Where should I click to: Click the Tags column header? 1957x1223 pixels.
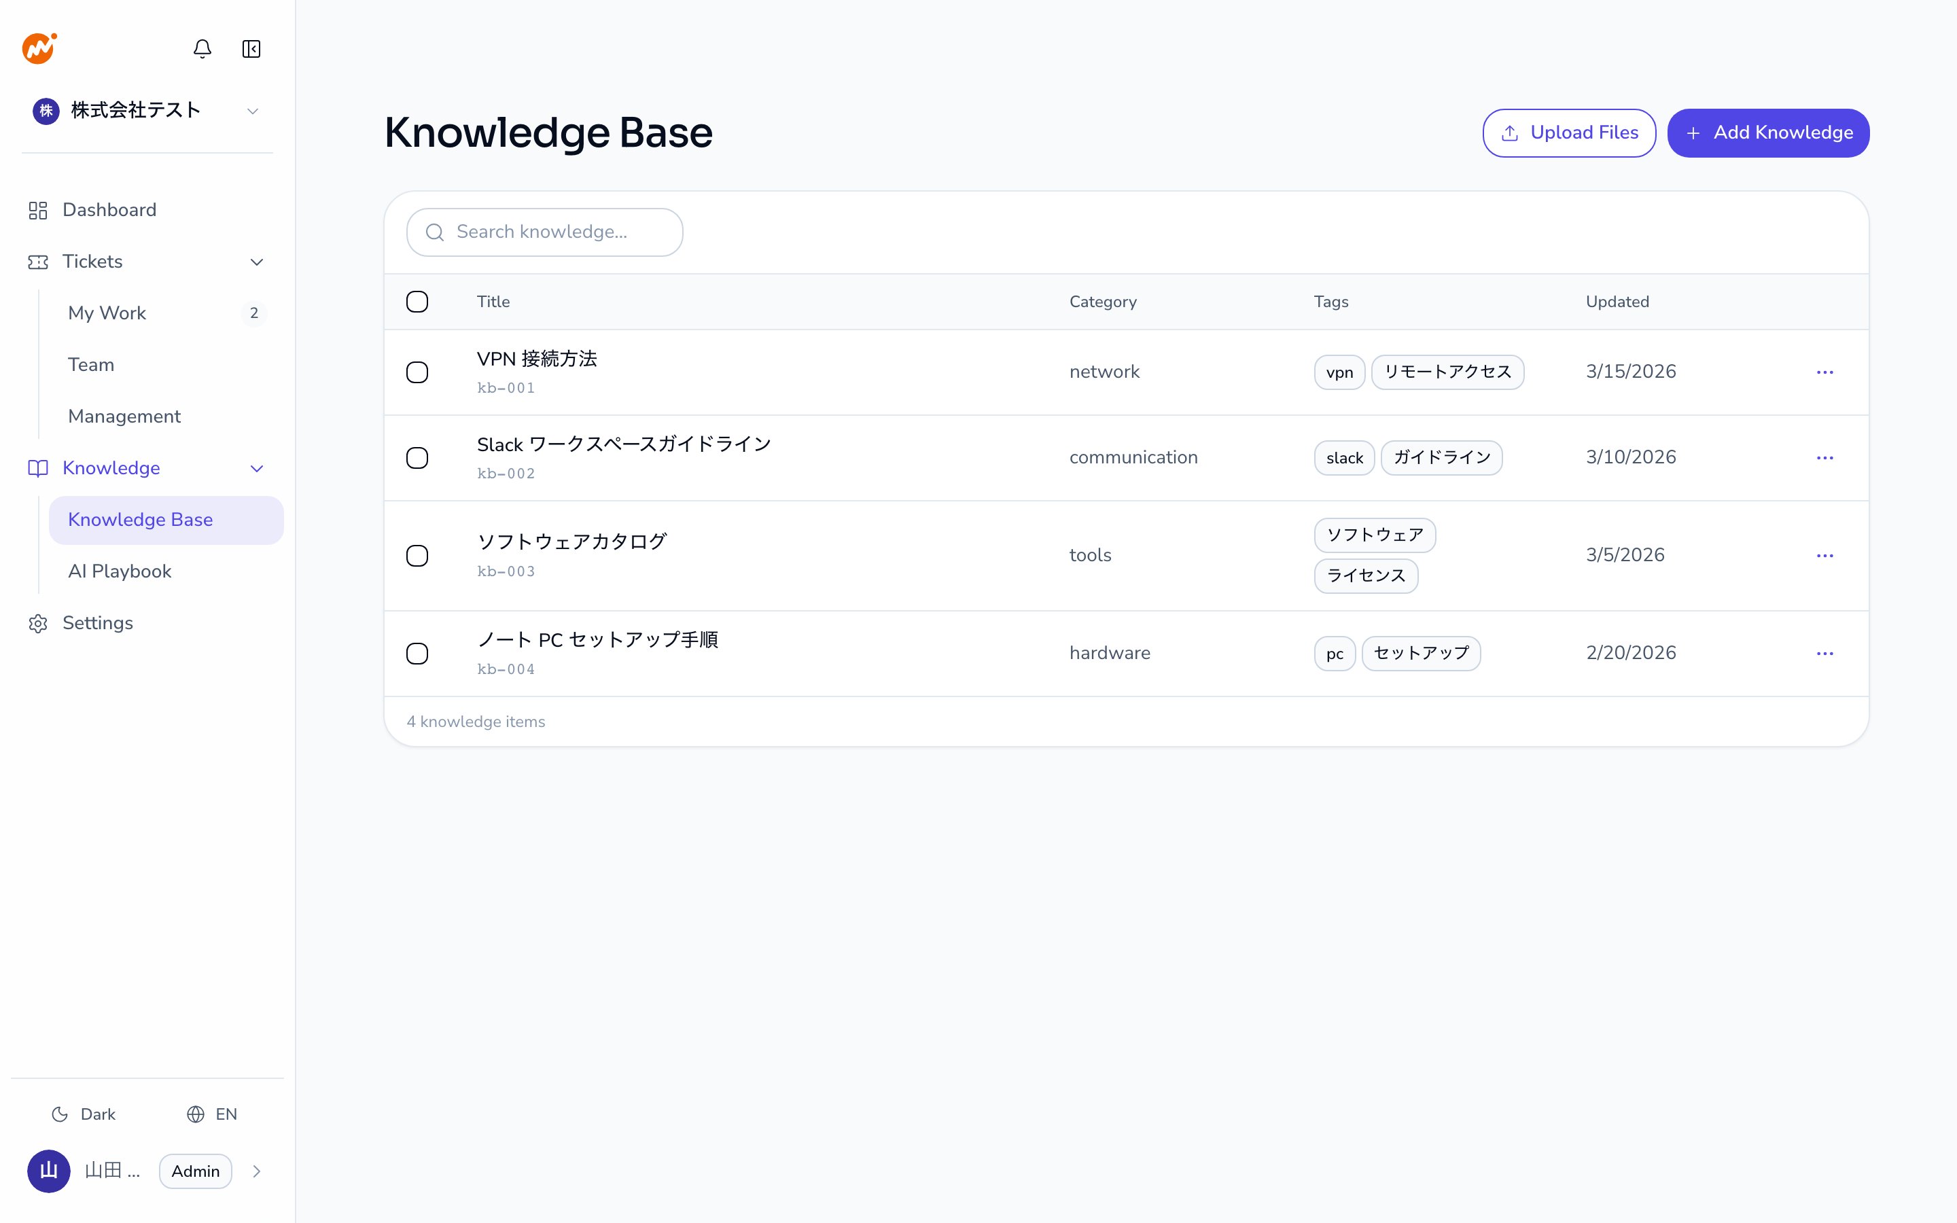1331,302
